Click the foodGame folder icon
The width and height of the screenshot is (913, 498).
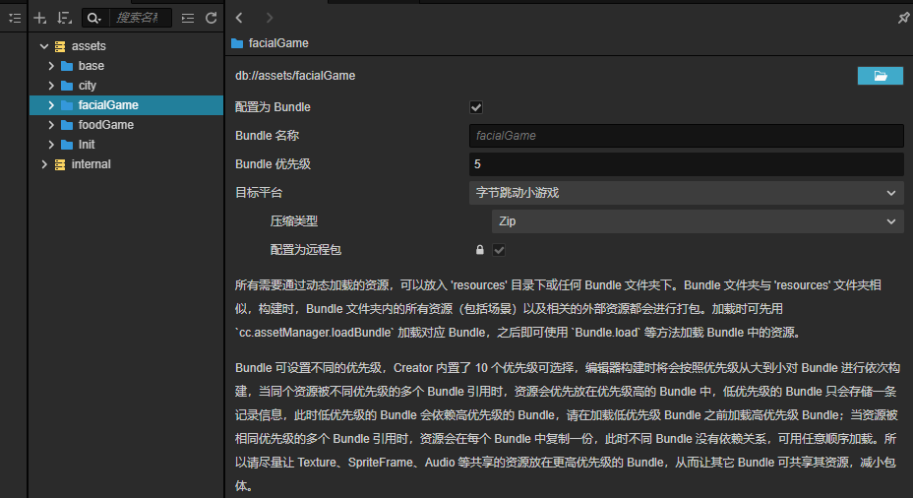pyautogui.click(x=67, y=125)
